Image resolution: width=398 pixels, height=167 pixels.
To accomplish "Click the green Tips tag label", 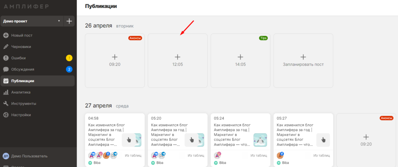I will tap(263, 38).
